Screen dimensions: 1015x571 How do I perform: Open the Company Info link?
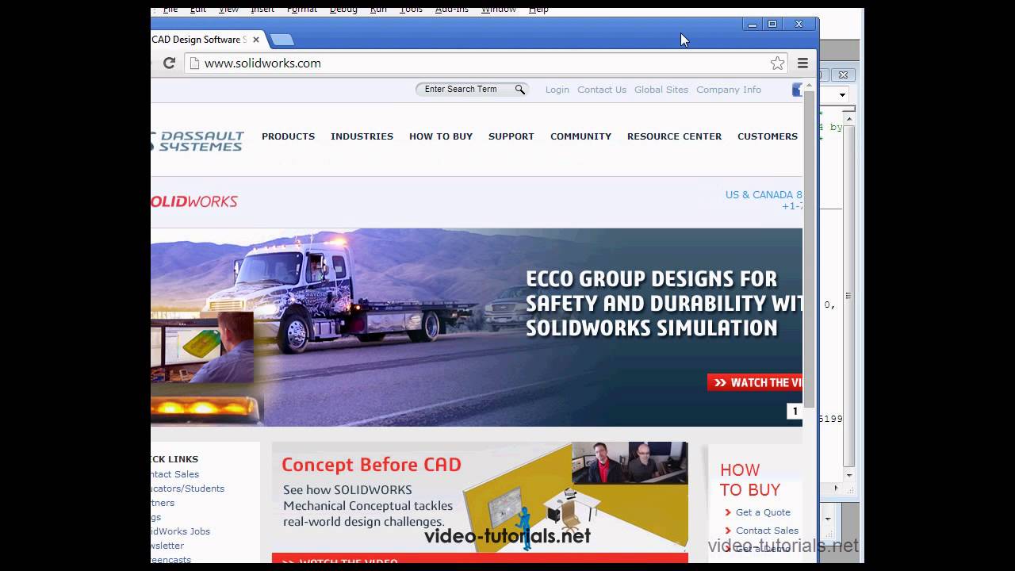pos(729,90)
